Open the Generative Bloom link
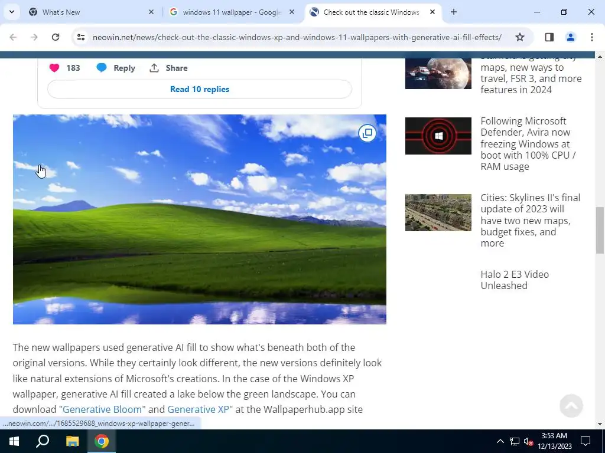 [x=102, y=409]
